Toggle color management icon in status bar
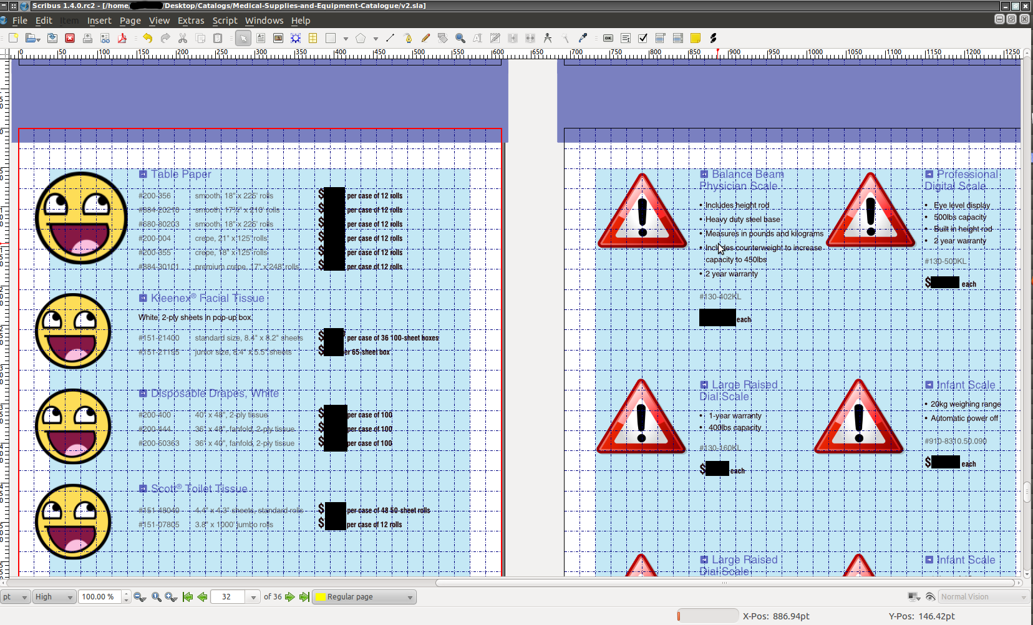The height and width of the screenshot is (625, 1033). click(x=914, y=597)
